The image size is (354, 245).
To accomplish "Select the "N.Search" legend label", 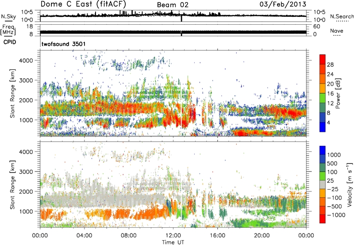I will [342, 16].
